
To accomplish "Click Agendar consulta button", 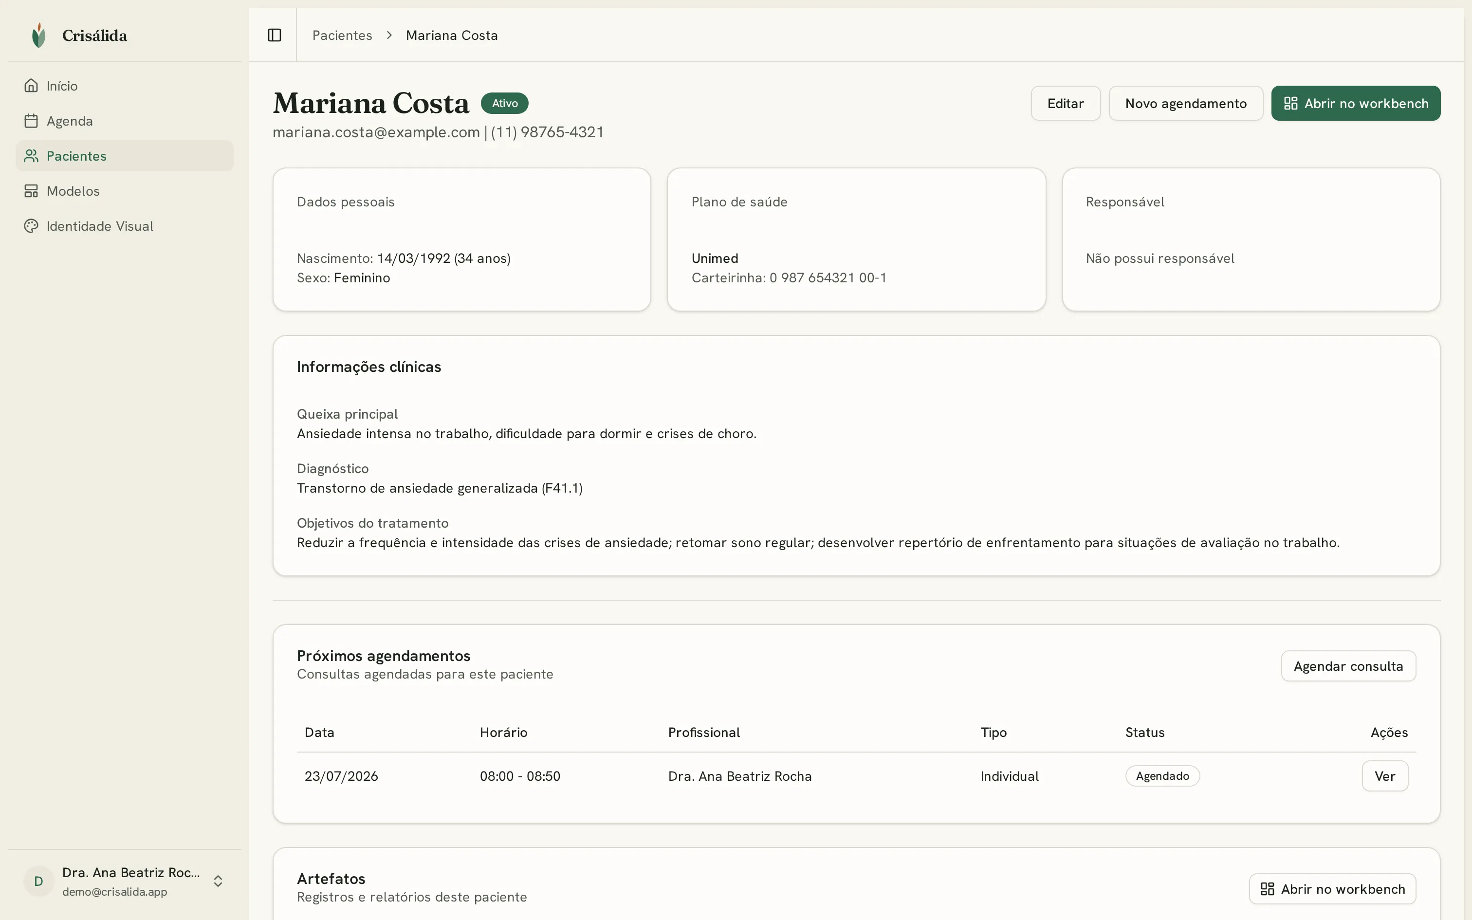I will [1348, 666].
